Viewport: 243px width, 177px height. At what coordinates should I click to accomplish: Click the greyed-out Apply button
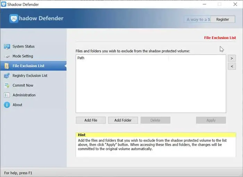click(x=211, y=120)
